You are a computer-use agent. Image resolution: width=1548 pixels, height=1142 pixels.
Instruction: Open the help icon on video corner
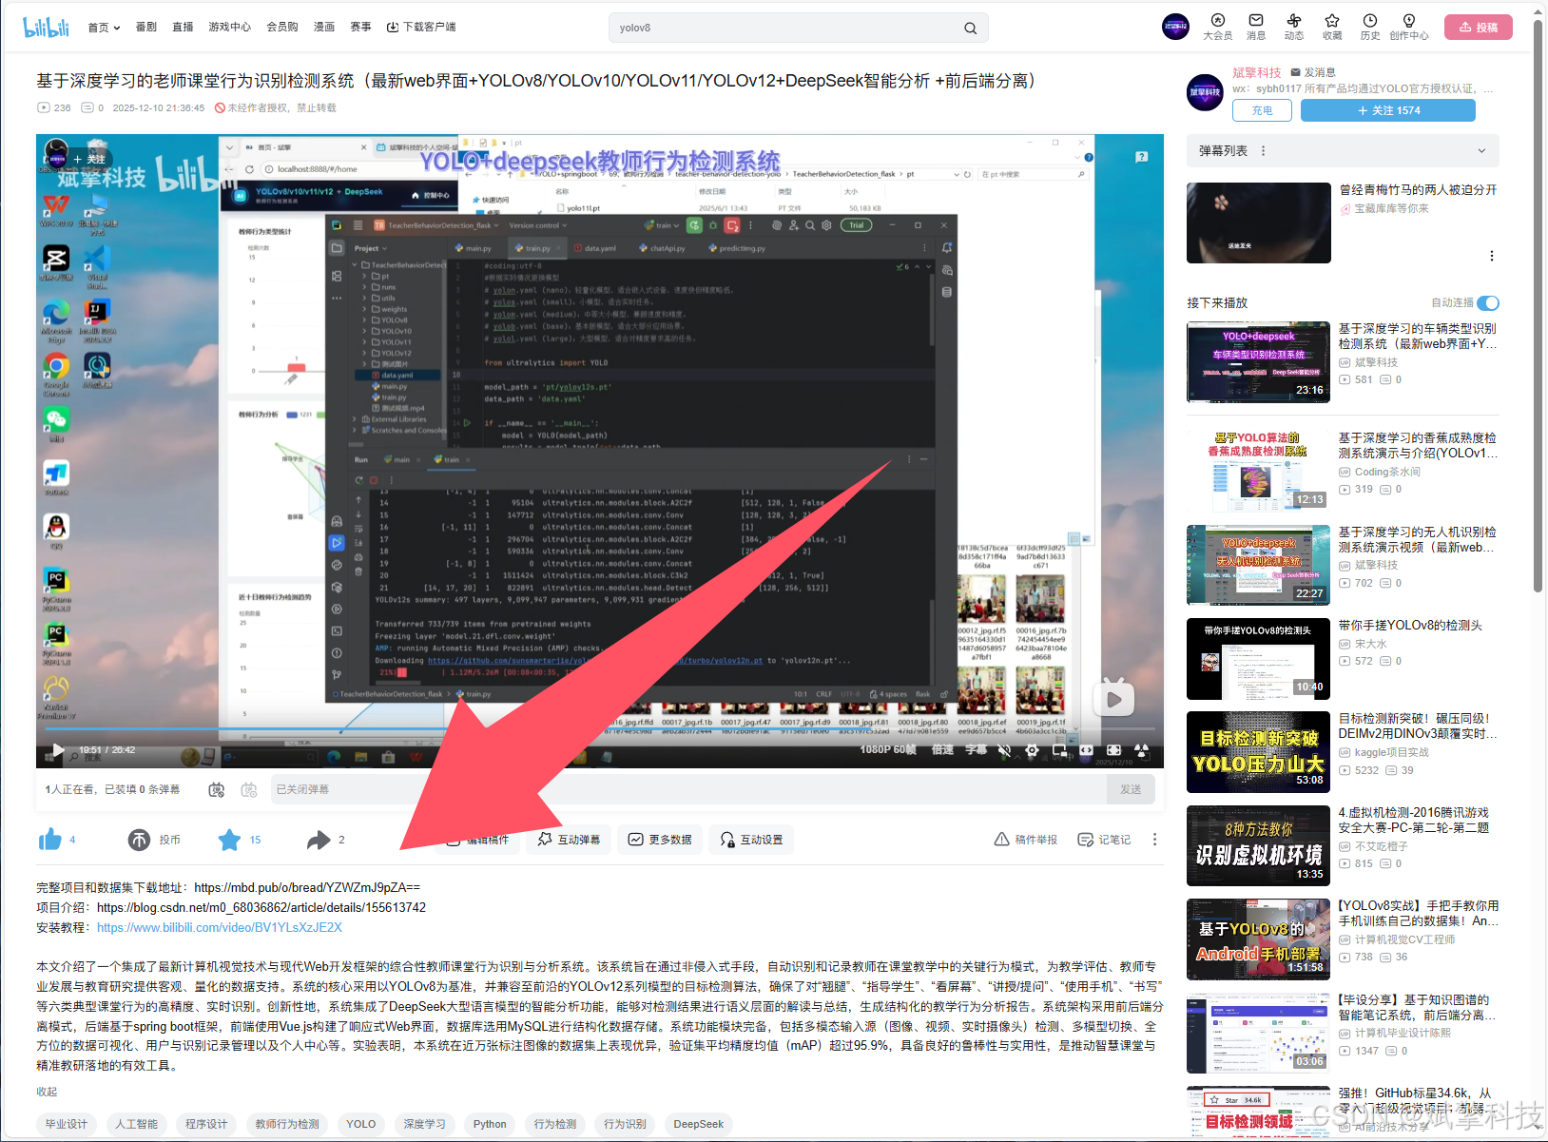[x=1142, y=157]
